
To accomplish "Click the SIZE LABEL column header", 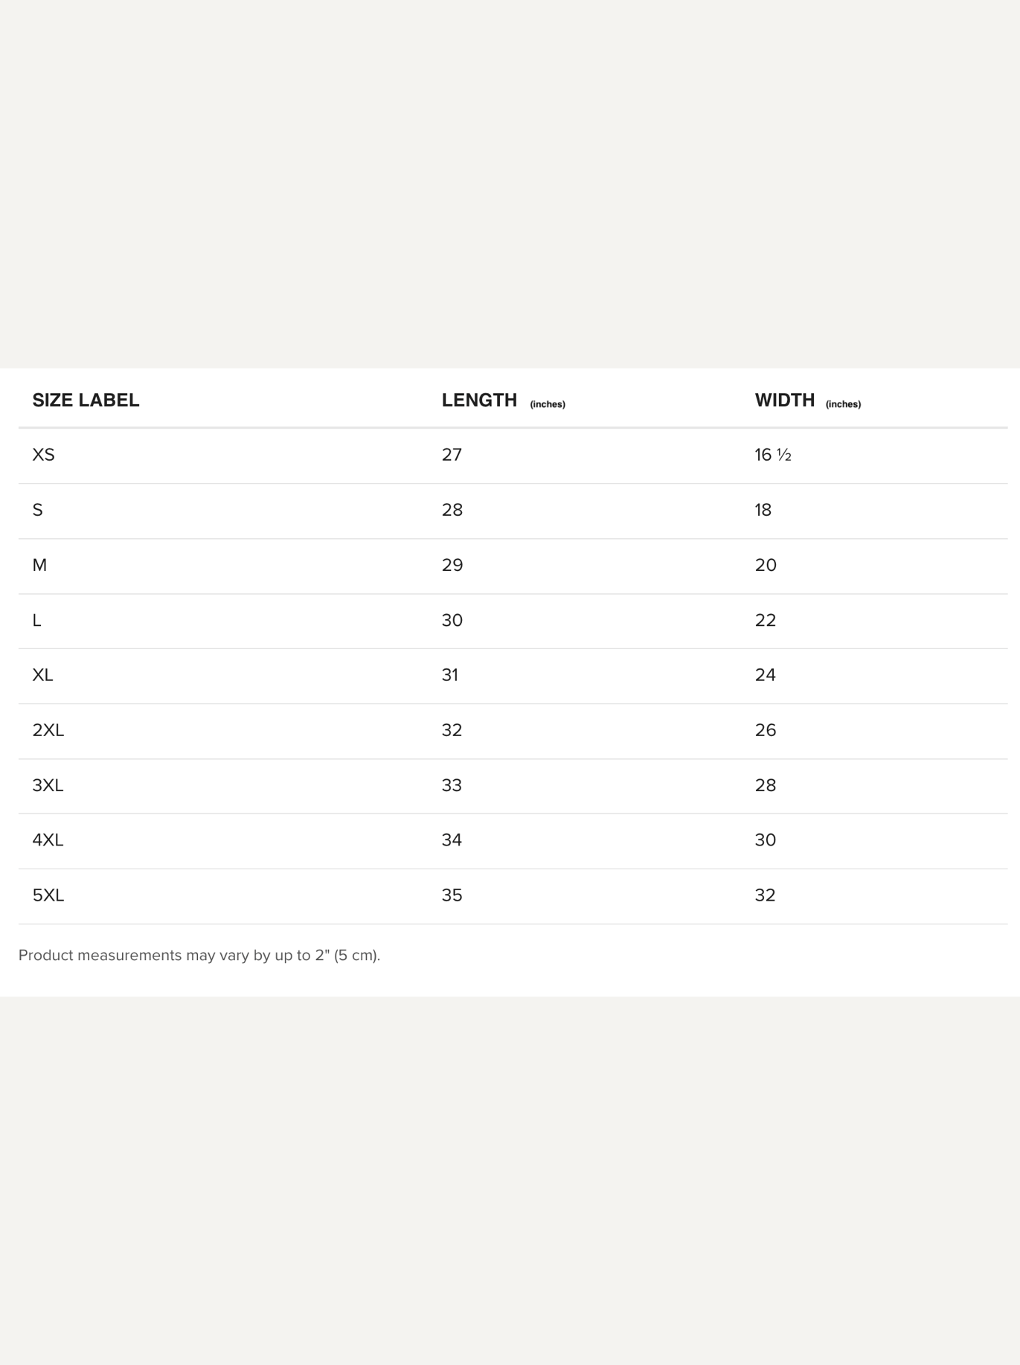I will click(x=86, y=400).
